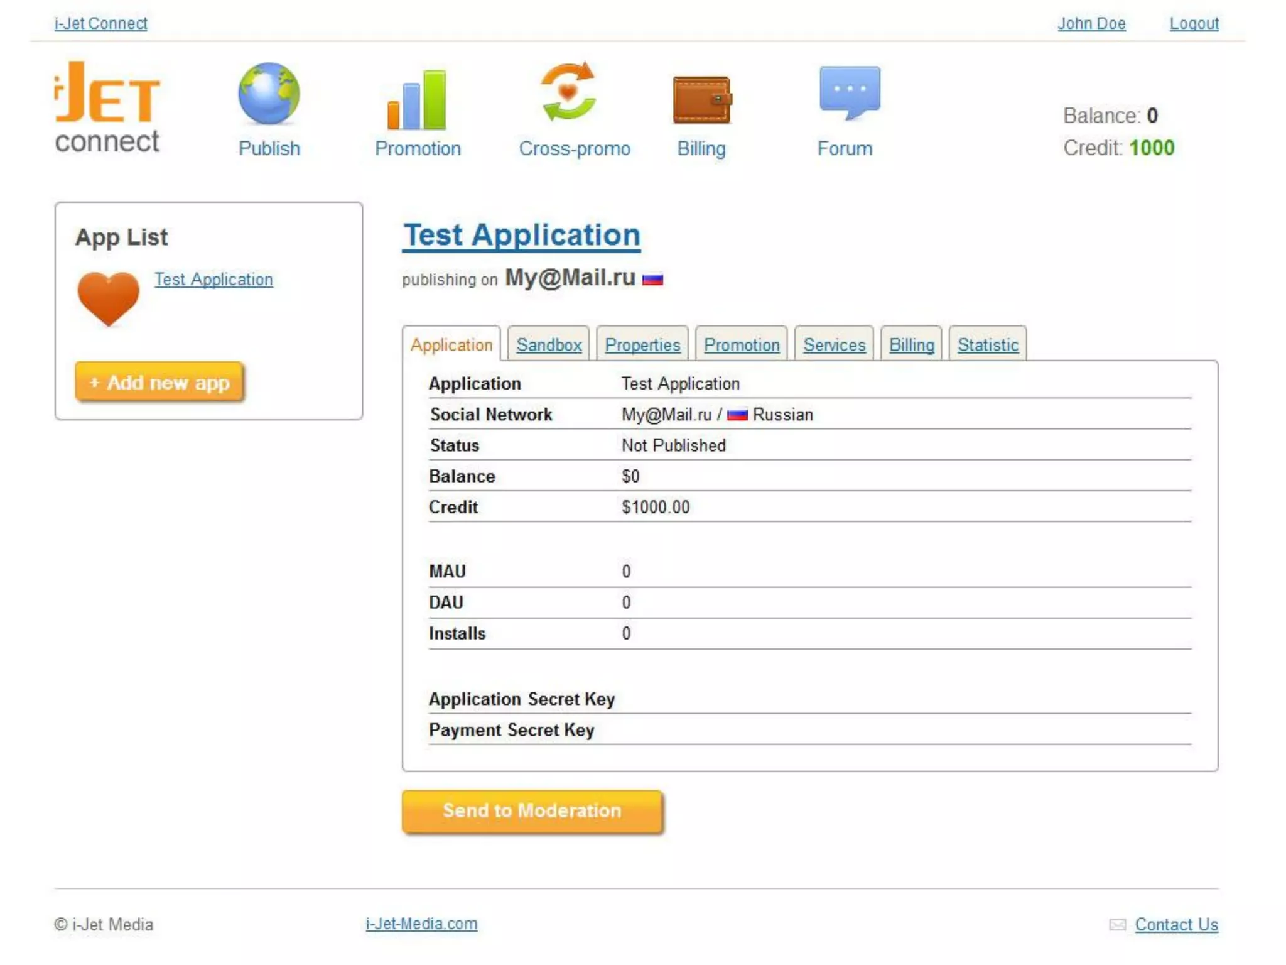The image size is (1286, 965).
Task: Click the envelope icon near Contact Us
Action: coord(1117,924)
